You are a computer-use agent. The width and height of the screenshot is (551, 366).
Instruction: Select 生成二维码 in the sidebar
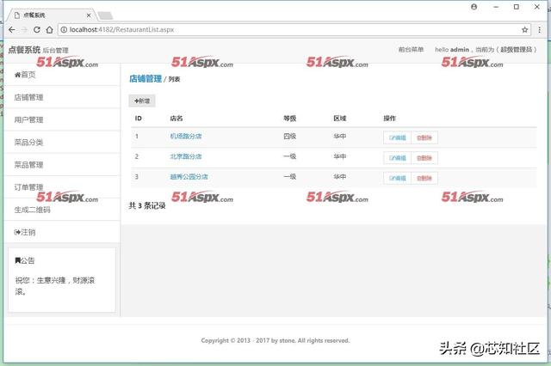pos(33,210)
